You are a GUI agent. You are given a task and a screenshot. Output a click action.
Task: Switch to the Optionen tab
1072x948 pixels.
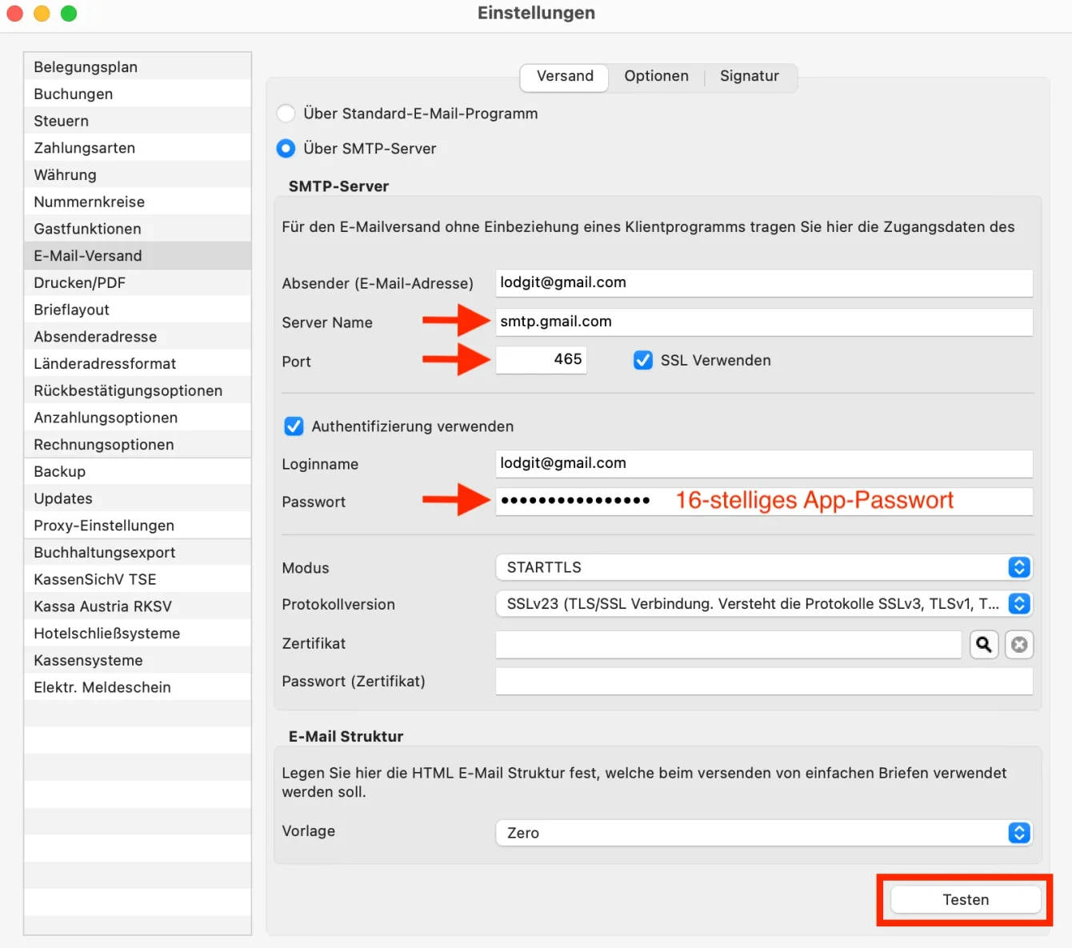pos(656,77)
